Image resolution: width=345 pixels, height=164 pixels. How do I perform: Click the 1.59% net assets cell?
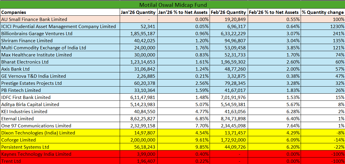(x=184, y=90)
